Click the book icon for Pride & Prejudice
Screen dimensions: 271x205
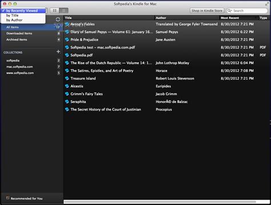[67, 40]
